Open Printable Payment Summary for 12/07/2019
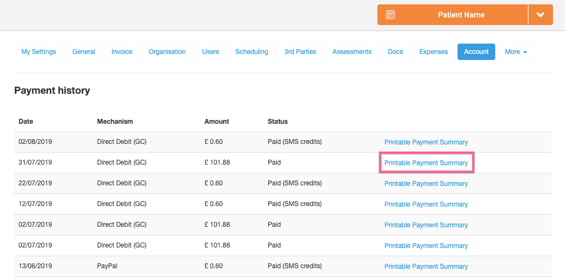565x278 pixels. pos(426,204)
